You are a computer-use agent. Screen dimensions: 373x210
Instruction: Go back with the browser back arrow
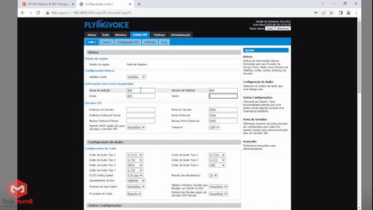tap(23, 13)
